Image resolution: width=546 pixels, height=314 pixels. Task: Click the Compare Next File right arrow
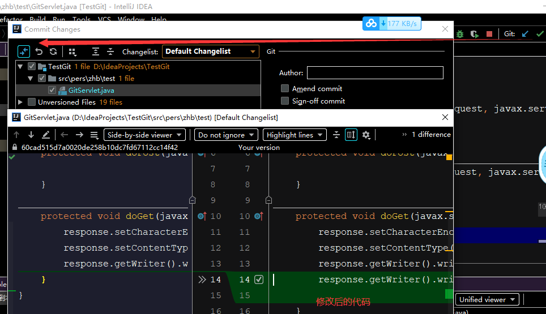[x=79, y=135]
